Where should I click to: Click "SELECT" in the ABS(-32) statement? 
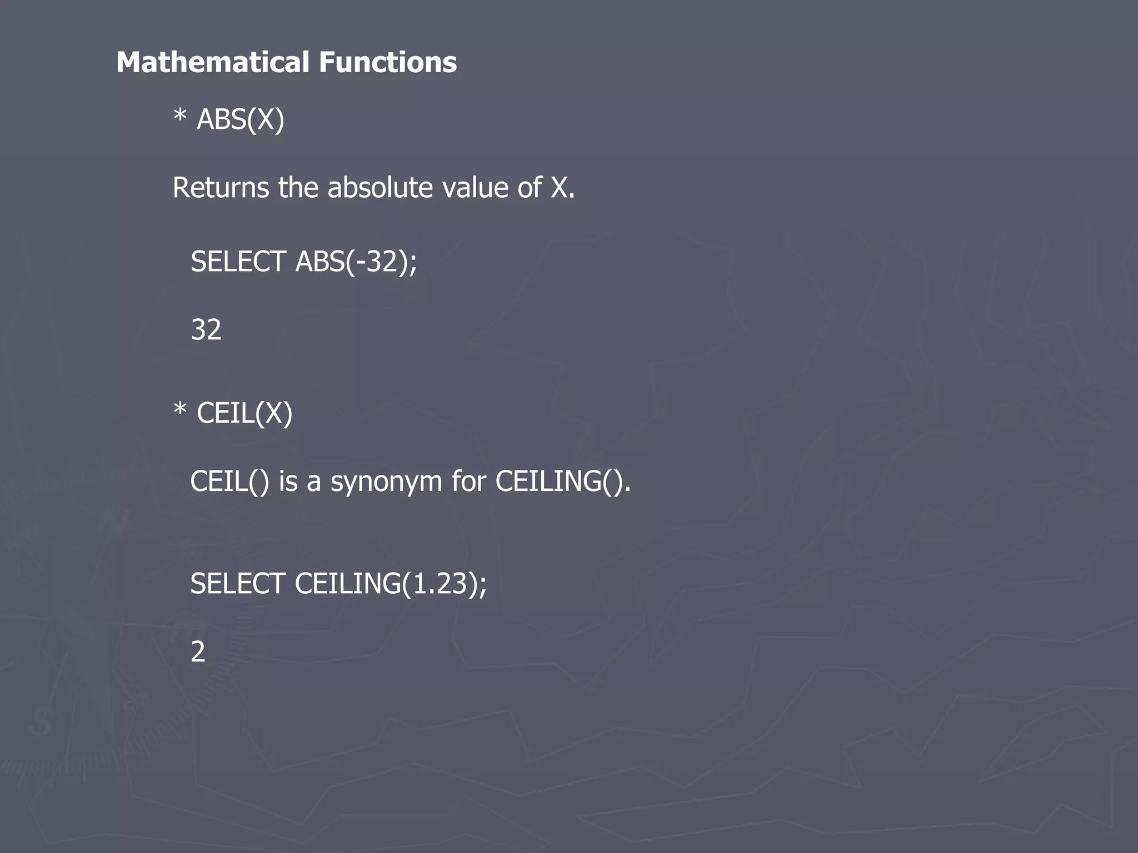[x=238, y=262]
